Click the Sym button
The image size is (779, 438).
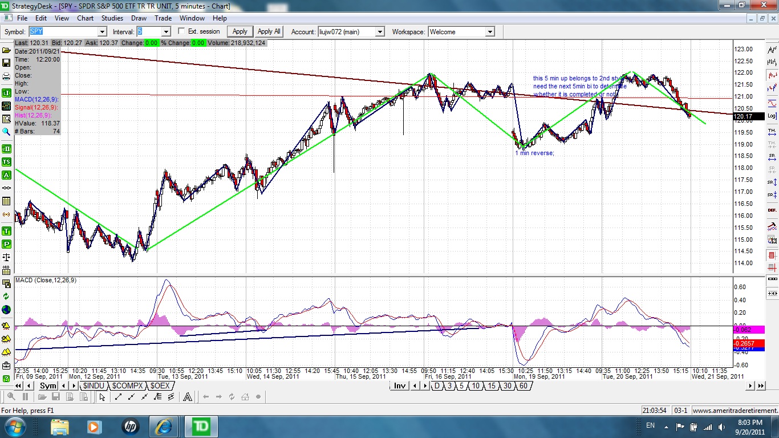coord(48,386)
